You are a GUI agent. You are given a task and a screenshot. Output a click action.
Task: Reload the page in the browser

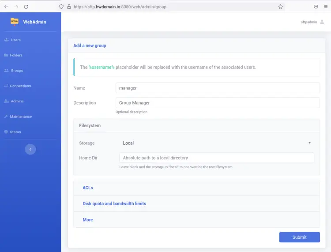(26, 7)
